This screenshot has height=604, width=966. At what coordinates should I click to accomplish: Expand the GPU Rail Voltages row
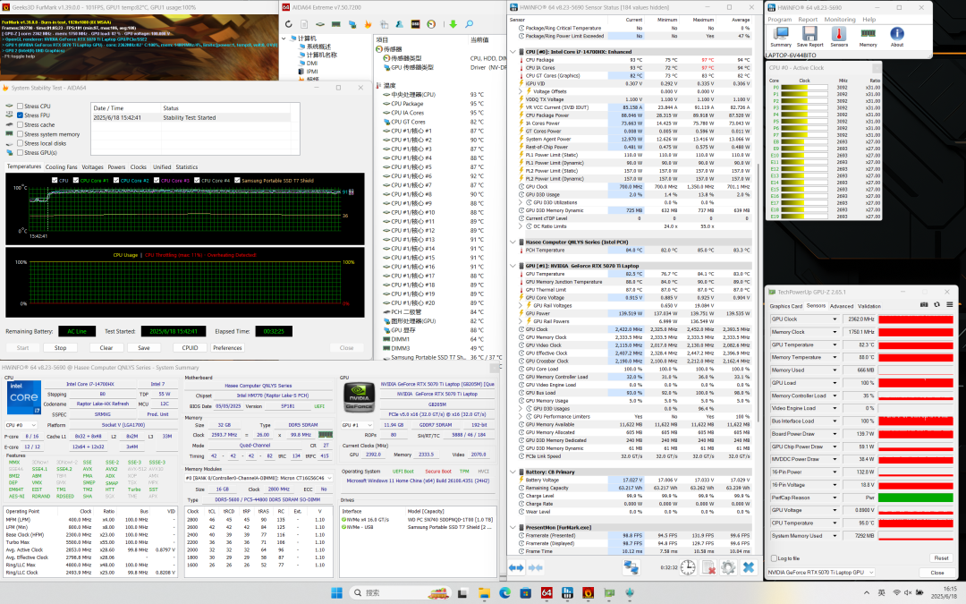tap(521, 306)
